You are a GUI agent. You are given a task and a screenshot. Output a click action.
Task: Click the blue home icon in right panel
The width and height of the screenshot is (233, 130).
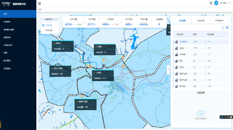pyautogui.click(x=227, y=27)
